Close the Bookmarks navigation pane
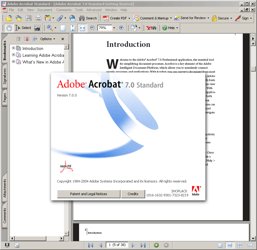257x250 pixels. point(63,39)
